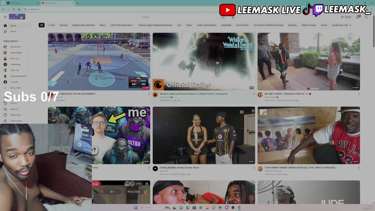
Task: Open the notifications bell
Action: coord(358,17)
